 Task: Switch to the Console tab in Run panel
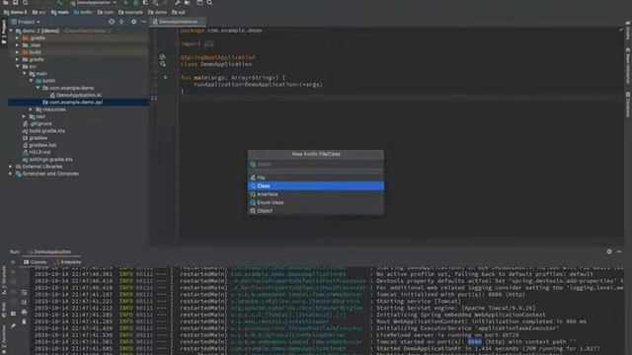tap(36, 262)
